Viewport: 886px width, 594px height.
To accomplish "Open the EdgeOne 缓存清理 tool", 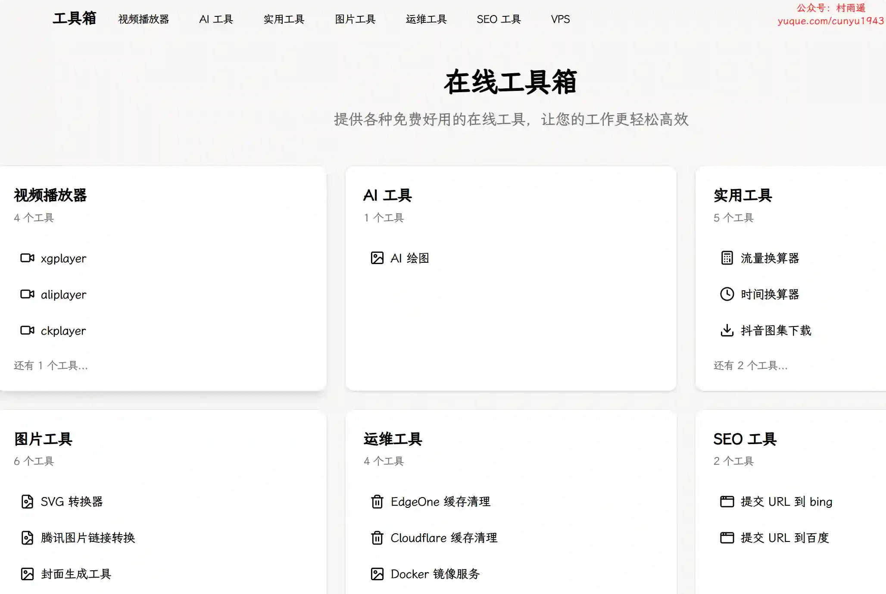I will coord(440,501).
